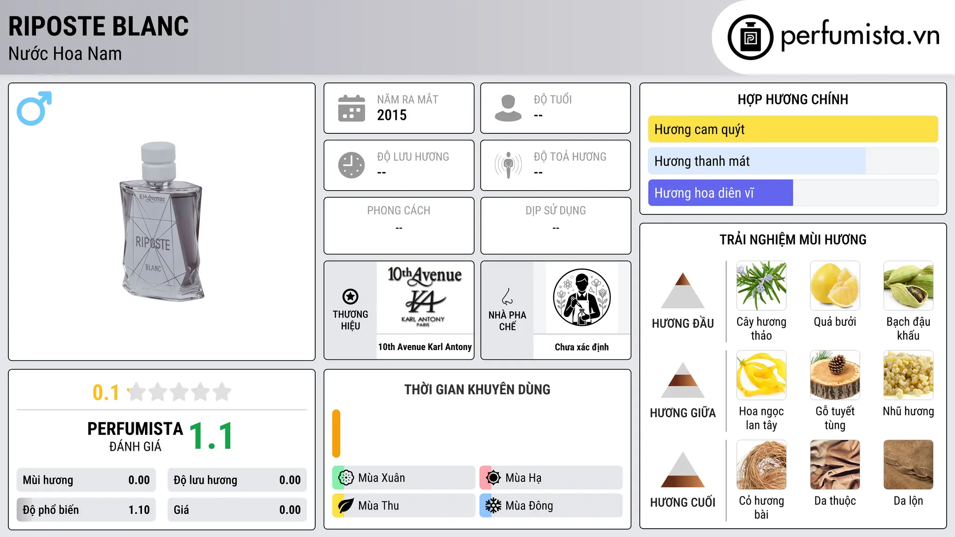Click the Quả bưởi note name
The height and width of the screenshot is (537, 955).
835,322
